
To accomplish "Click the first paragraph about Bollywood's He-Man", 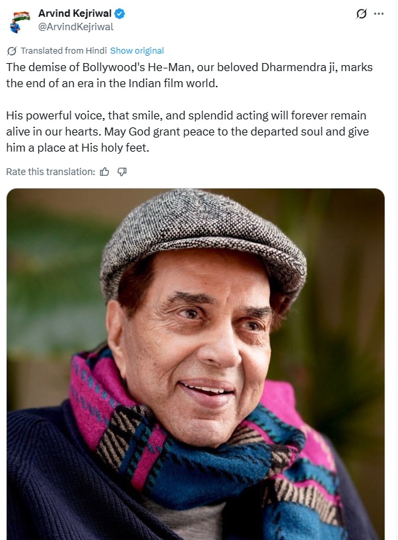I will [189, 75].
